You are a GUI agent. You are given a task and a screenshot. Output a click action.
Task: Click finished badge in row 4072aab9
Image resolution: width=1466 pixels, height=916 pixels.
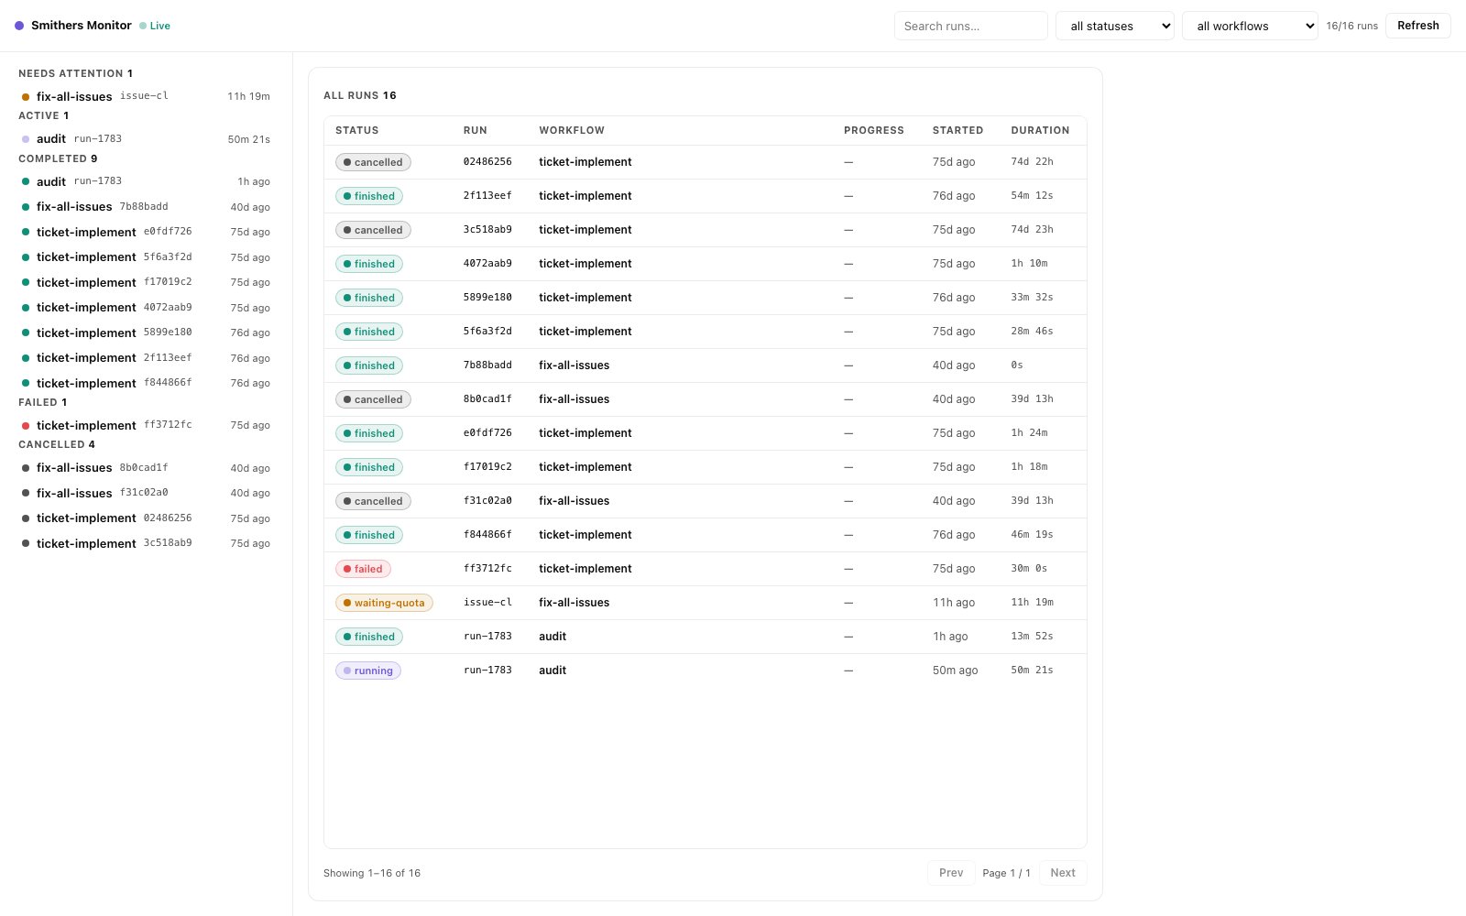(369, 264)
